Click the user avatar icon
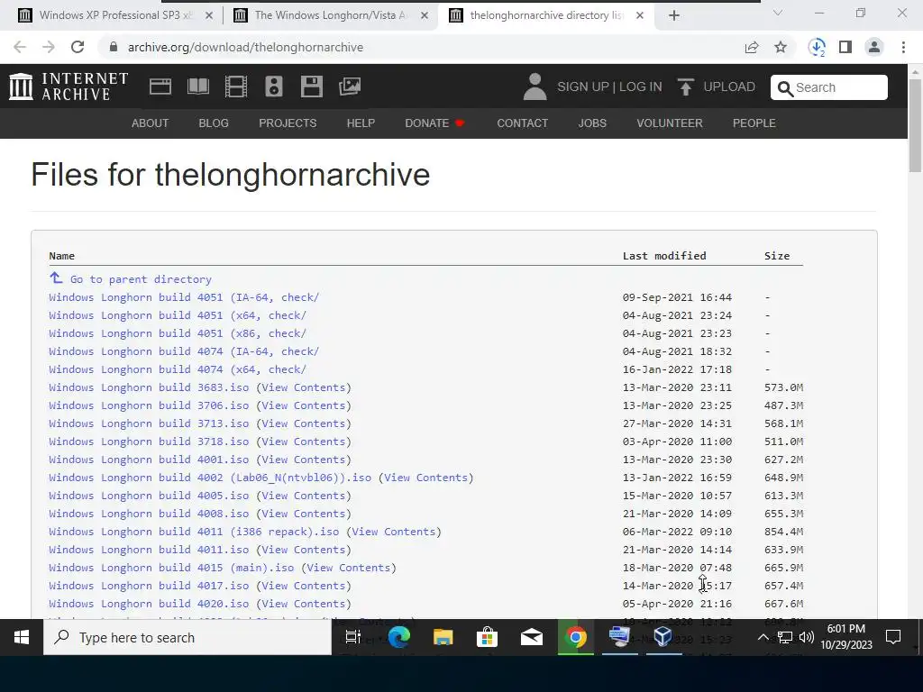 click(x=535, y=86)
